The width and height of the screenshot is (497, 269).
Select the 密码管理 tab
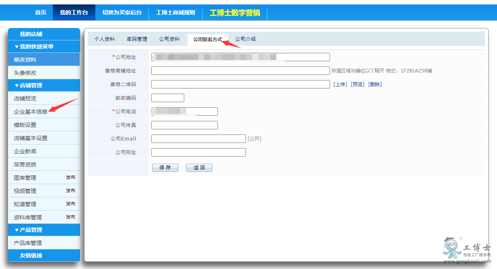[137, 39]
